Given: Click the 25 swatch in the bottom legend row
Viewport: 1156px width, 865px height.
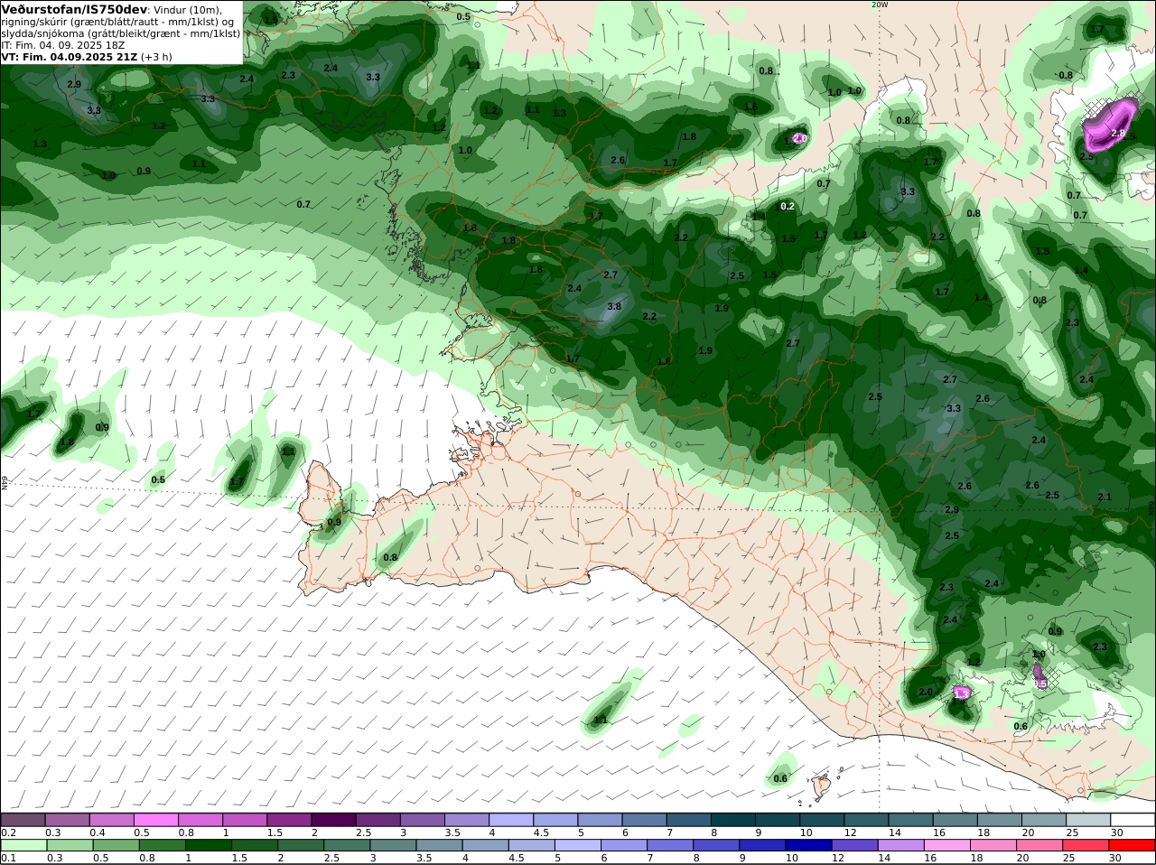Looking at the screenshot, I should (x=1086, y=845).
